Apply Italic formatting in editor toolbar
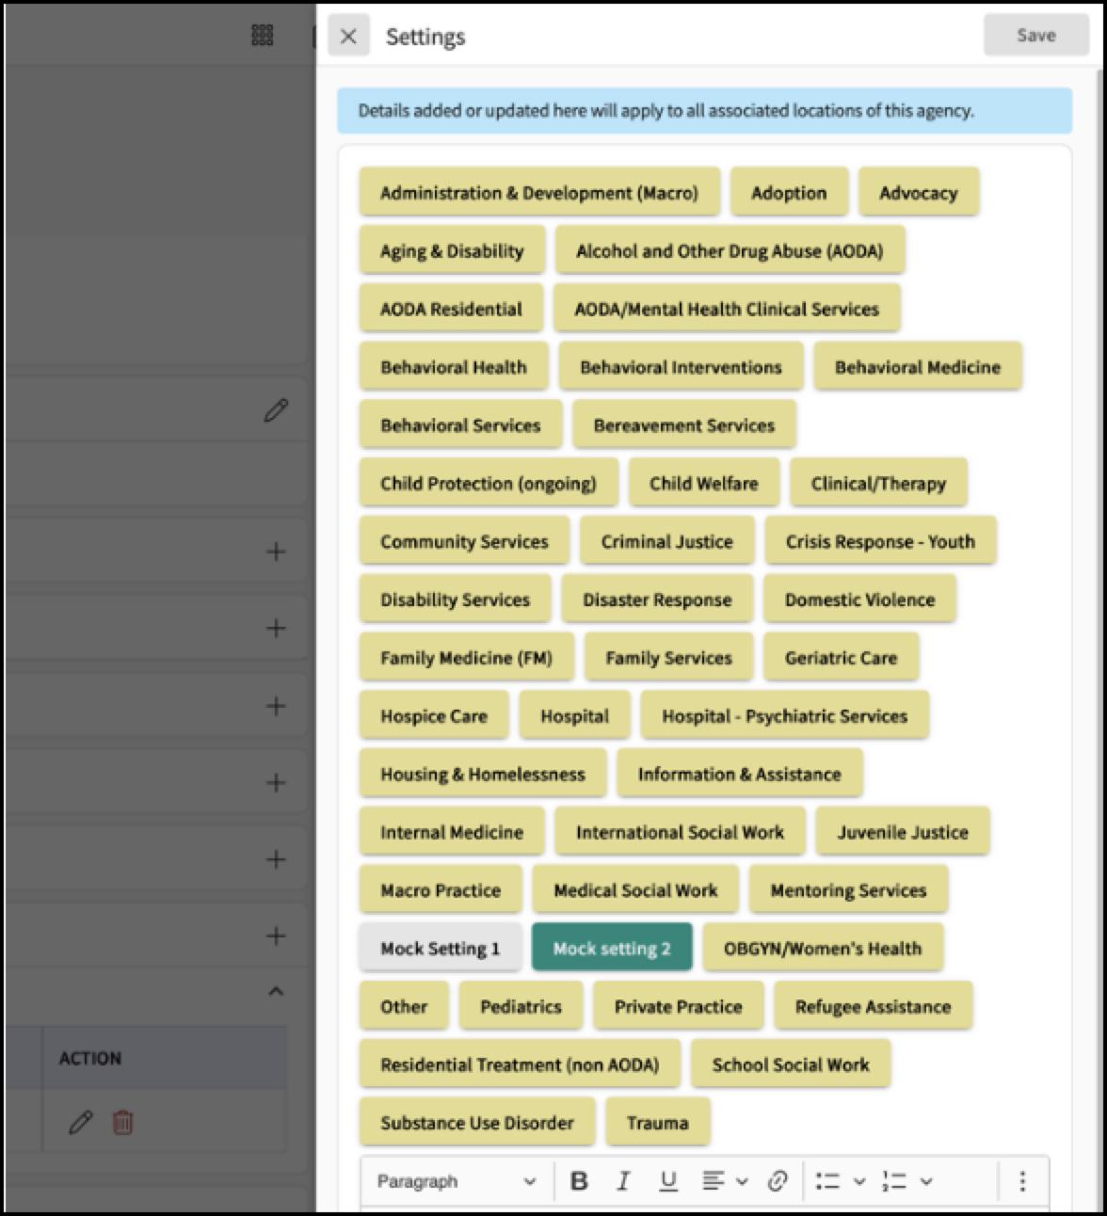 tap(623, 1181)
